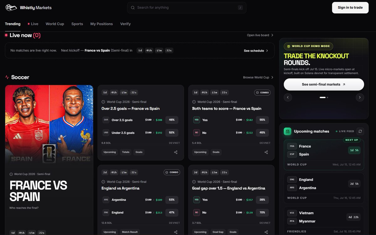Image resolution: width=376 pixels, height=235 pixels.
Task: Click the Soccer pulse icon heading
Action: click(x=7, y=77)
